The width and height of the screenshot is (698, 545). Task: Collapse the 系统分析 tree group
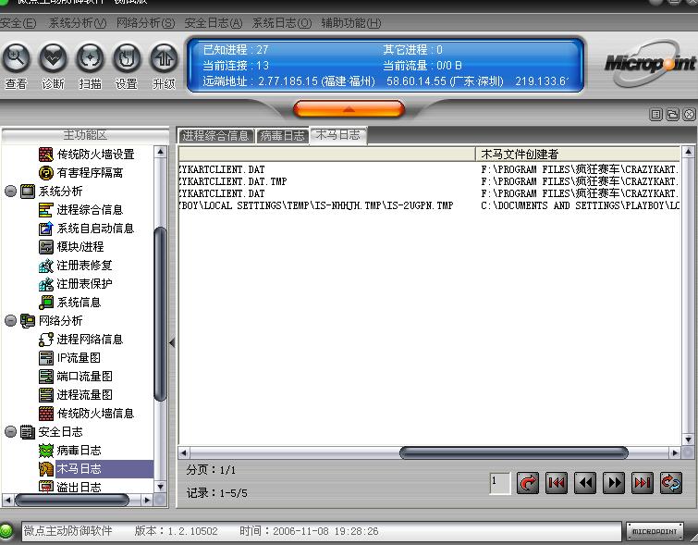point(11,192)
